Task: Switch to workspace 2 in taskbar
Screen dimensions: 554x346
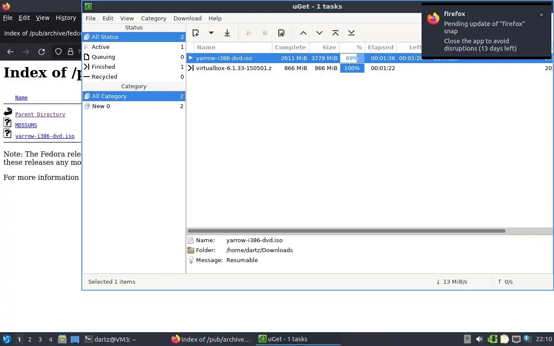Action: coord(29,340)
